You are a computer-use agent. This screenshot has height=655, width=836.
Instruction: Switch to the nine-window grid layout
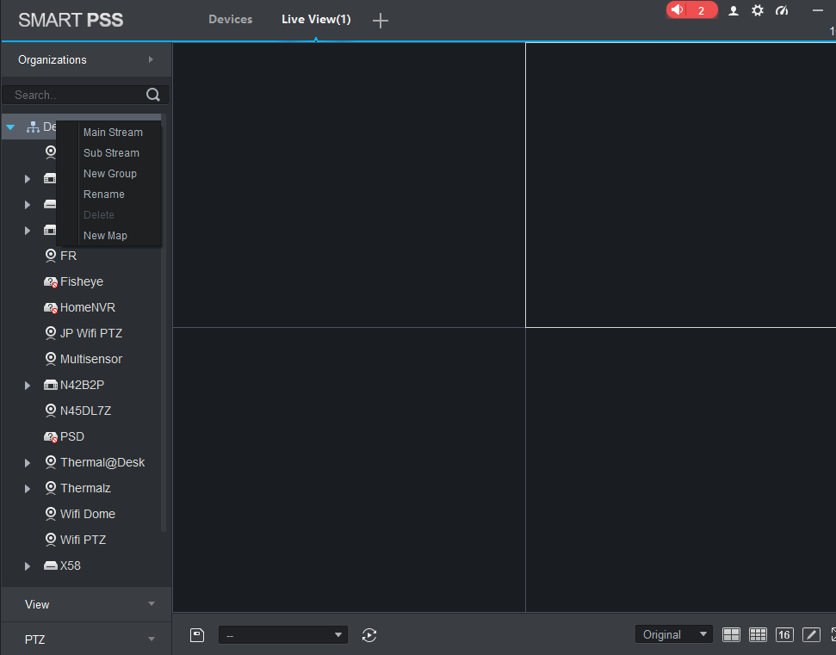point(758,634)
